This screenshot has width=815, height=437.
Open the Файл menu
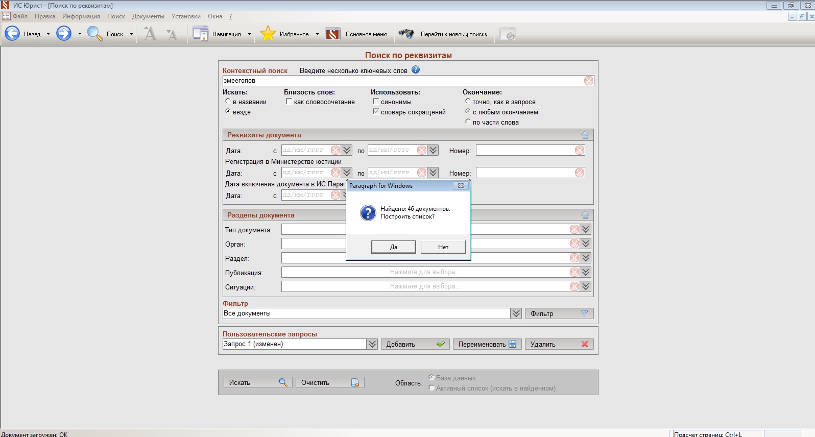pyautogui.click(x=20, y=16)
